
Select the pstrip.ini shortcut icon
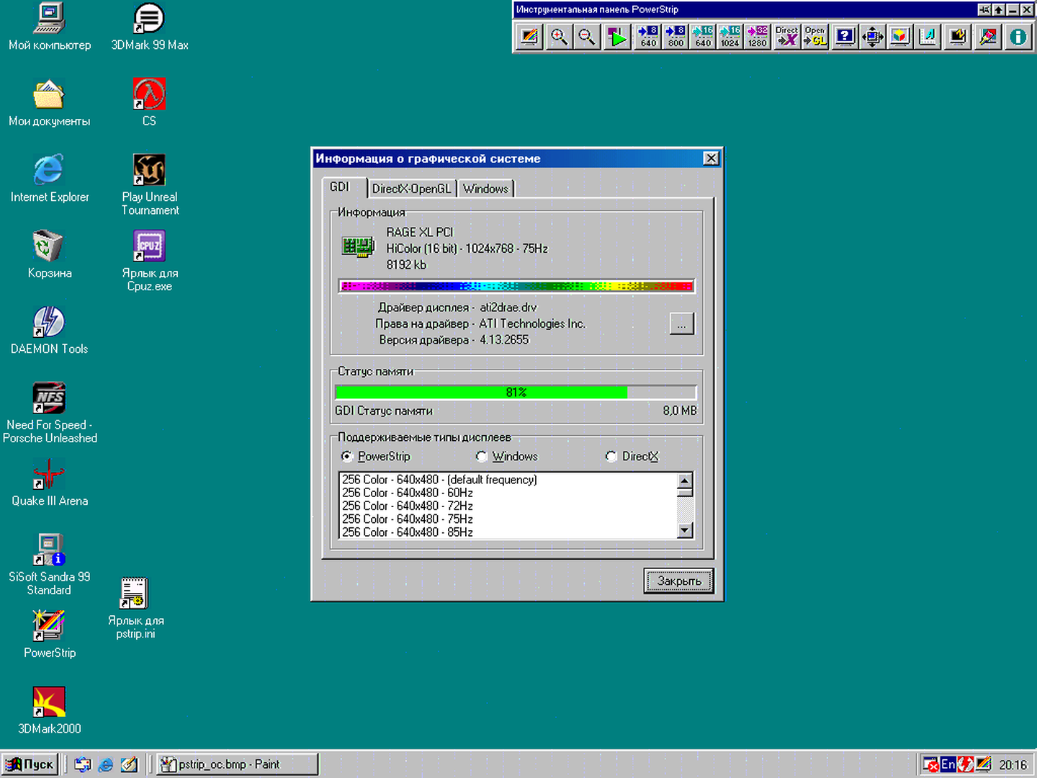[135, 609]
